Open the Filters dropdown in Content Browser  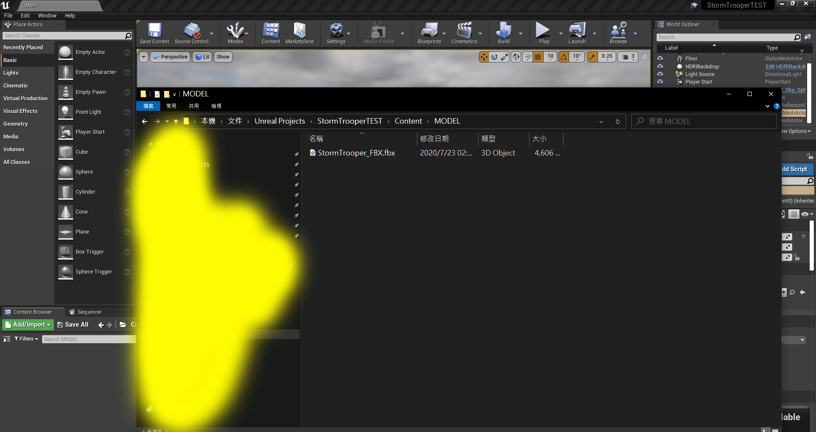(x=26, y=339)
